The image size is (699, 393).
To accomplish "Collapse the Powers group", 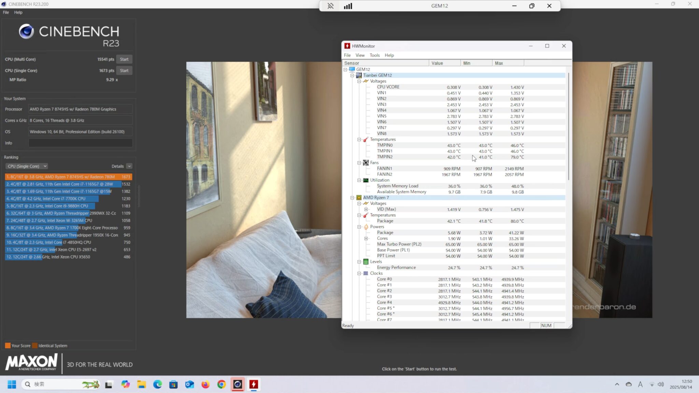I will [x=359, y=227].
